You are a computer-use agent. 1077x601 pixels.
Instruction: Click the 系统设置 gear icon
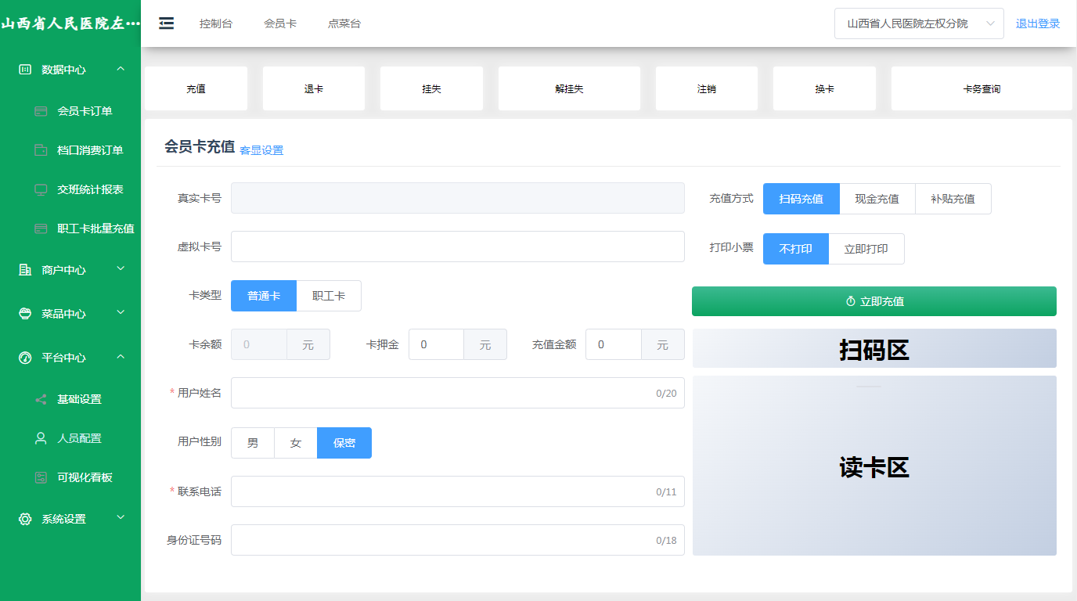pos(25,519)
